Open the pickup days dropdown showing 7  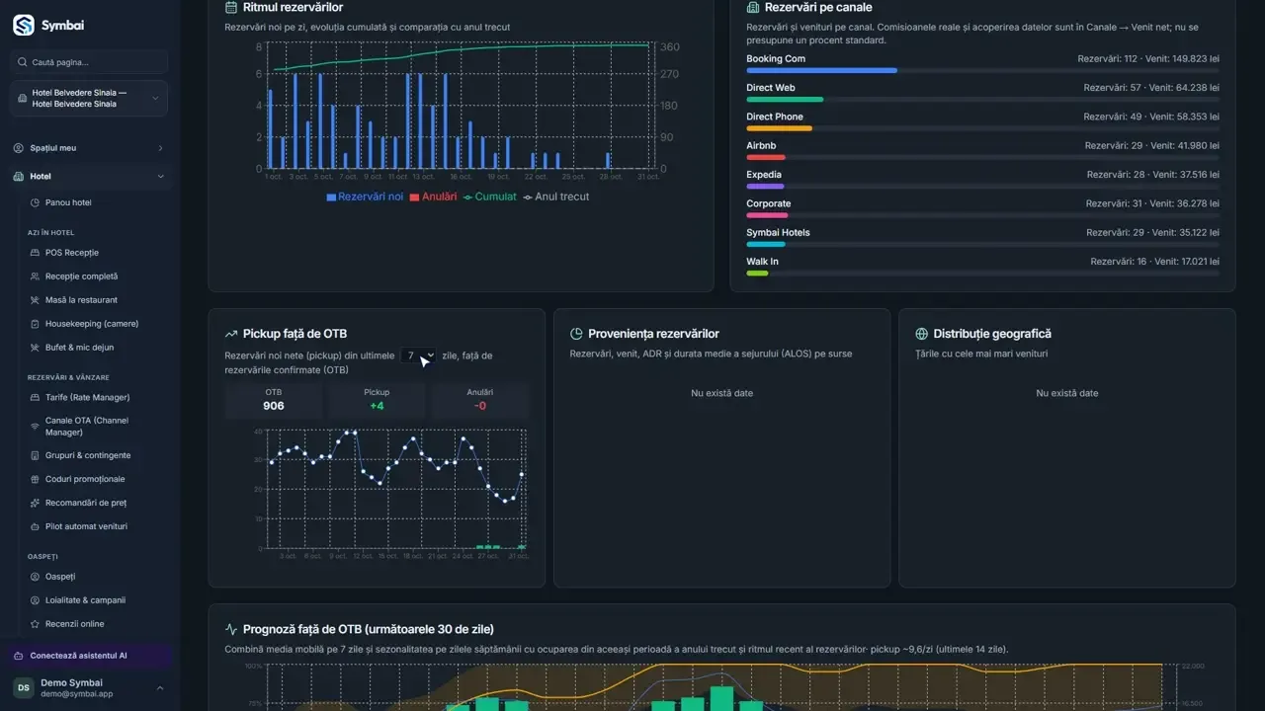pos(418,355)
